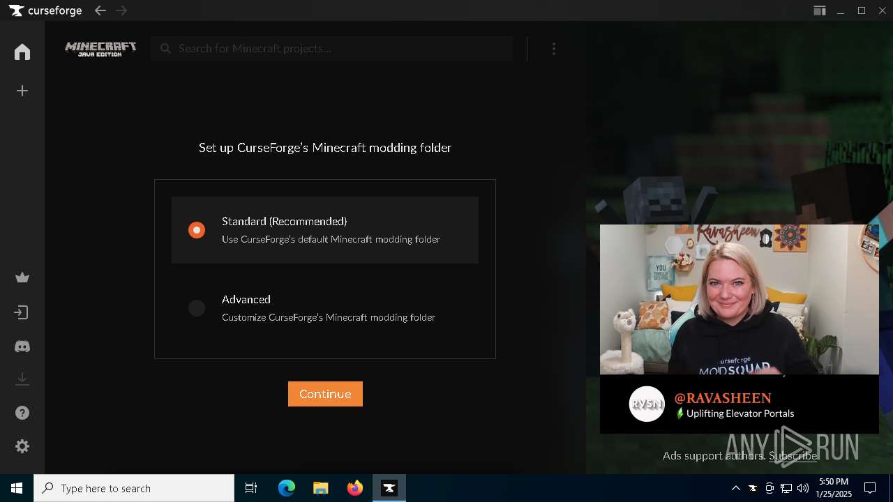
Task: Click the 'Use CurseForge's default Minecraft modding folder' description
Action: 331,239
